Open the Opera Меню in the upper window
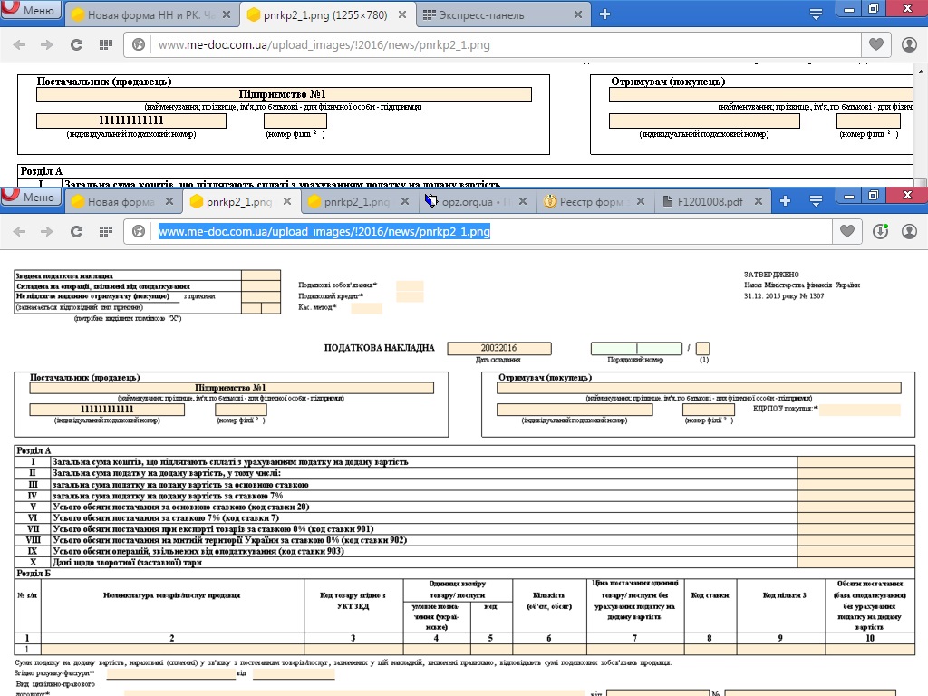Screen dimensions: 928x696 coord(32,12)
